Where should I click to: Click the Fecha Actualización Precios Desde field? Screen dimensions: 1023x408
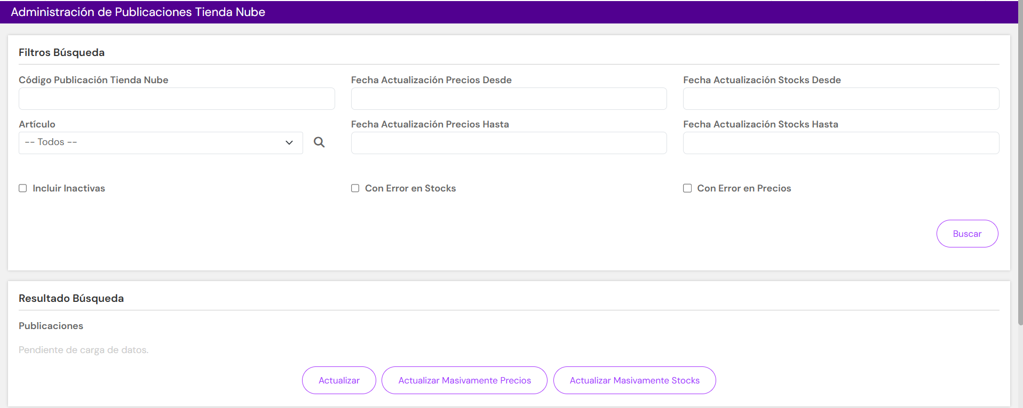[x=509, y=99]
